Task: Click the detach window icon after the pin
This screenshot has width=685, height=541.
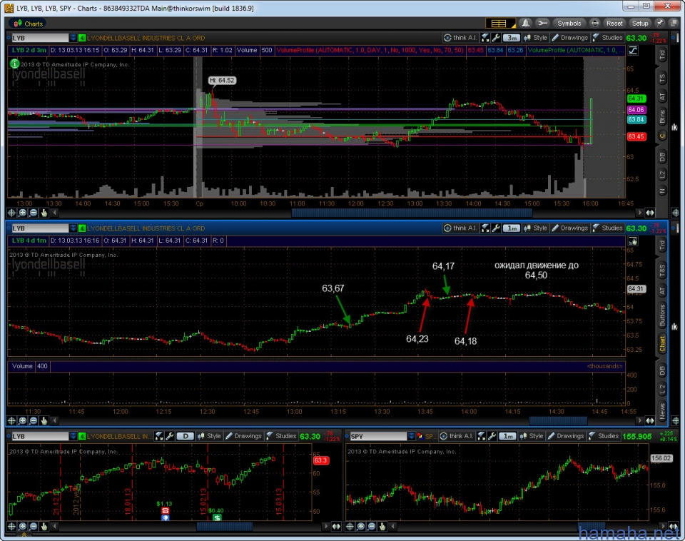Action: pyautogui.click(x=674, y=23)
